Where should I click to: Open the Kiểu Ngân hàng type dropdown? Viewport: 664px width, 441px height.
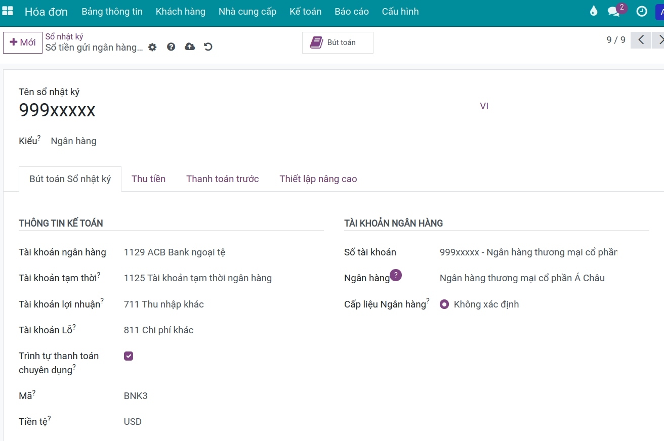73,141
